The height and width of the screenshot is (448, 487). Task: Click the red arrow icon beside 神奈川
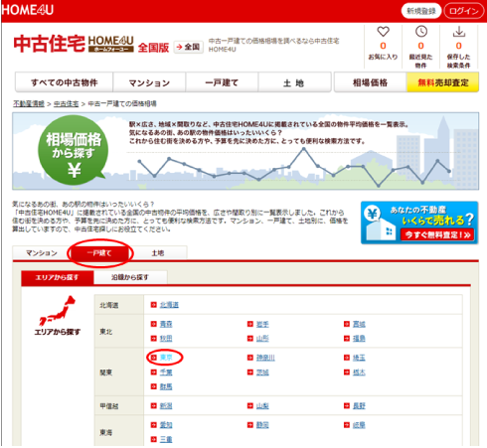coord(250,358)
